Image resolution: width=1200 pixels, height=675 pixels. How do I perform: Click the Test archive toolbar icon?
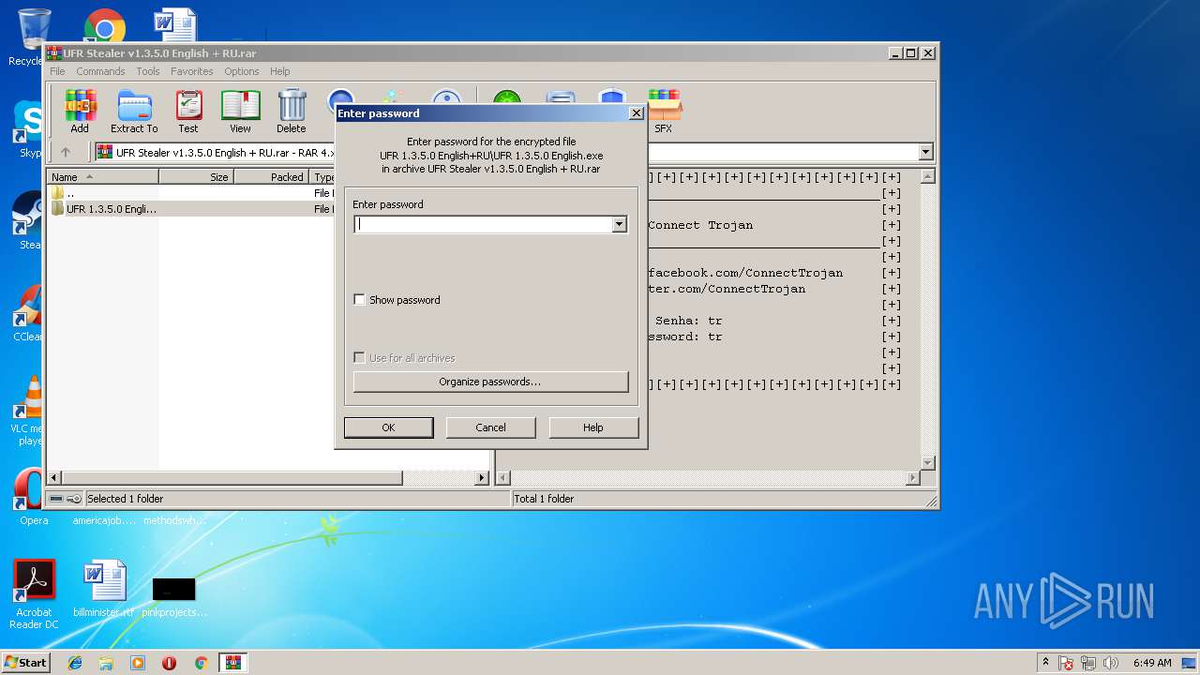coord(188,112)
